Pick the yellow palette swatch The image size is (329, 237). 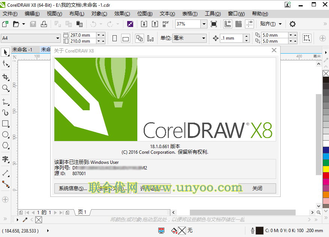click(326, 169)
